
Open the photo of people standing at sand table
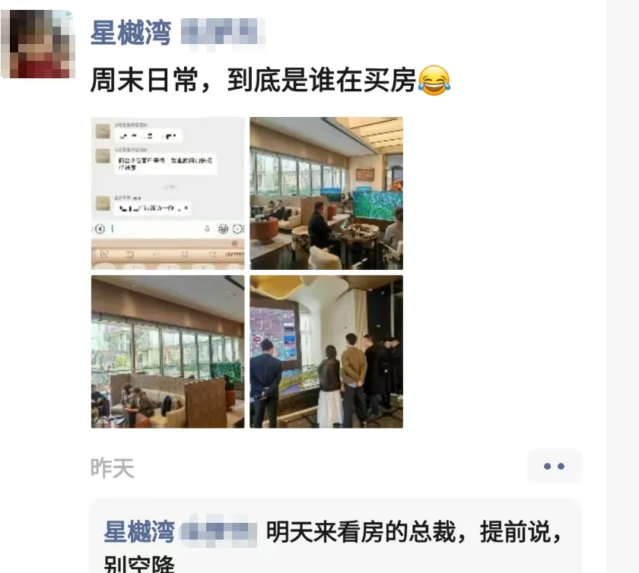point(326,351)
